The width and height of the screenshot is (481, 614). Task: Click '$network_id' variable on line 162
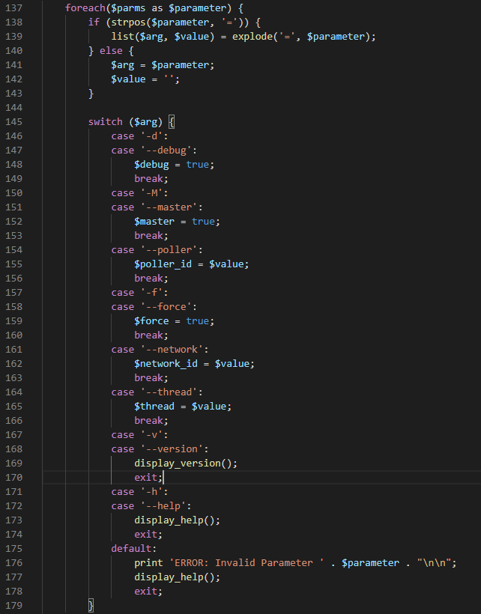click(x=166, y=364)
